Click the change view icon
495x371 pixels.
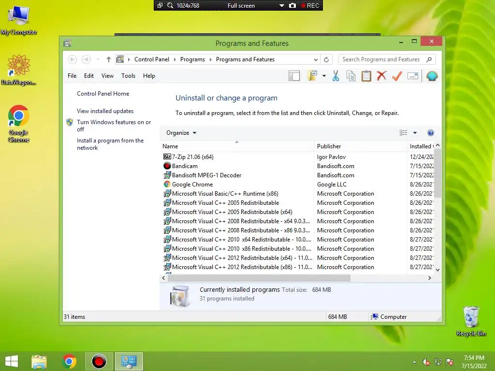pyautogui.click(x=403, y=133)
